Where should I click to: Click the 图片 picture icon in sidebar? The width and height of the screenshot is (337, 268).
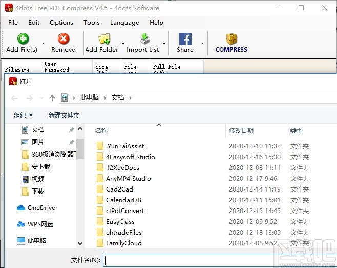(25, 142)
